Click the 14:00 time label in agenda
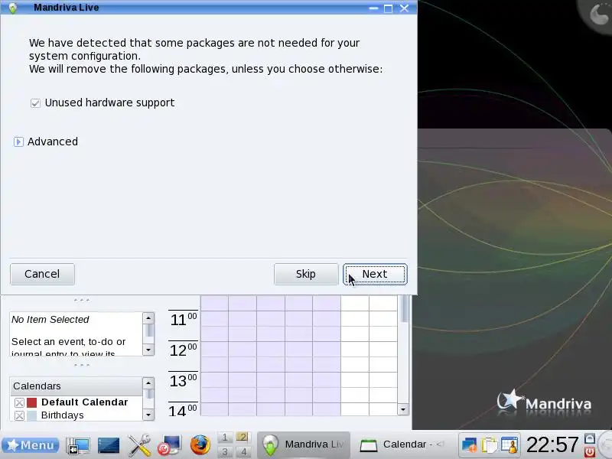Screen dimensions: 612x459 pyautogui.click(x=183, y=411)
